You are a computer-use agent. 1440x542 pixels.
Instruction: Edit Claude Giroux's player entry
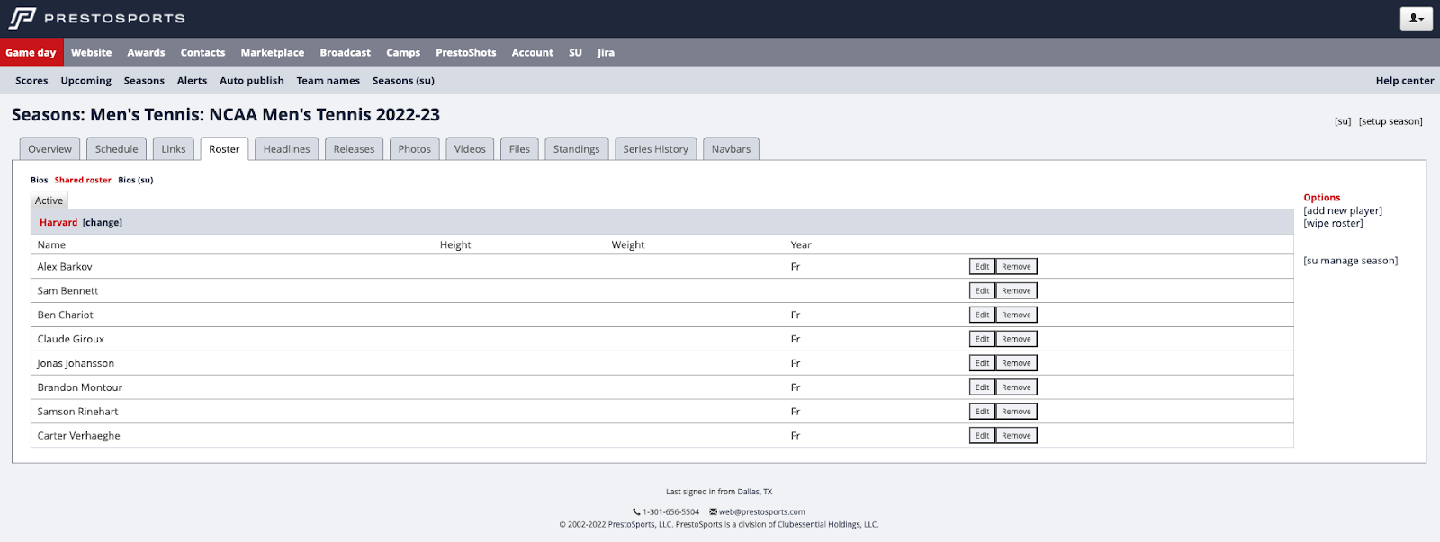[982, 340]
